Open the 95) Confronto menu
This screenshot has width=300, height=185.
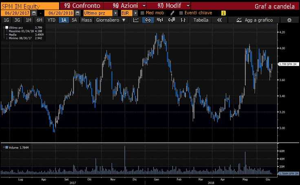pyautogui.click(x=82, y=6)
